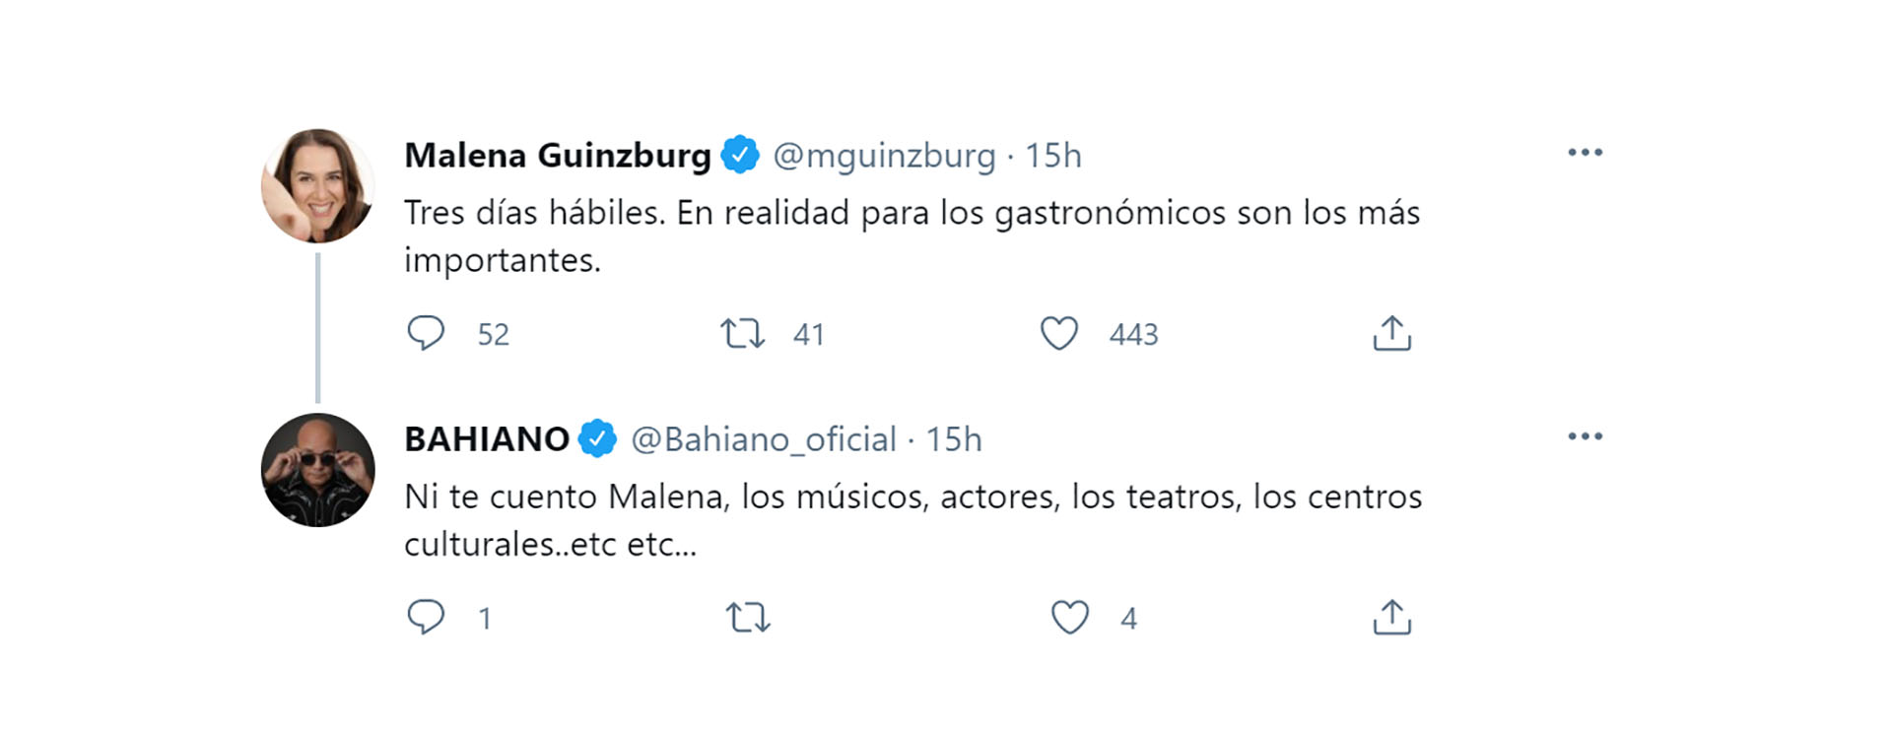Screen dimensions: 1892x731
Task: Open more options menu for BAHIANO's tweet
Action: click(x=1586, y=436)
